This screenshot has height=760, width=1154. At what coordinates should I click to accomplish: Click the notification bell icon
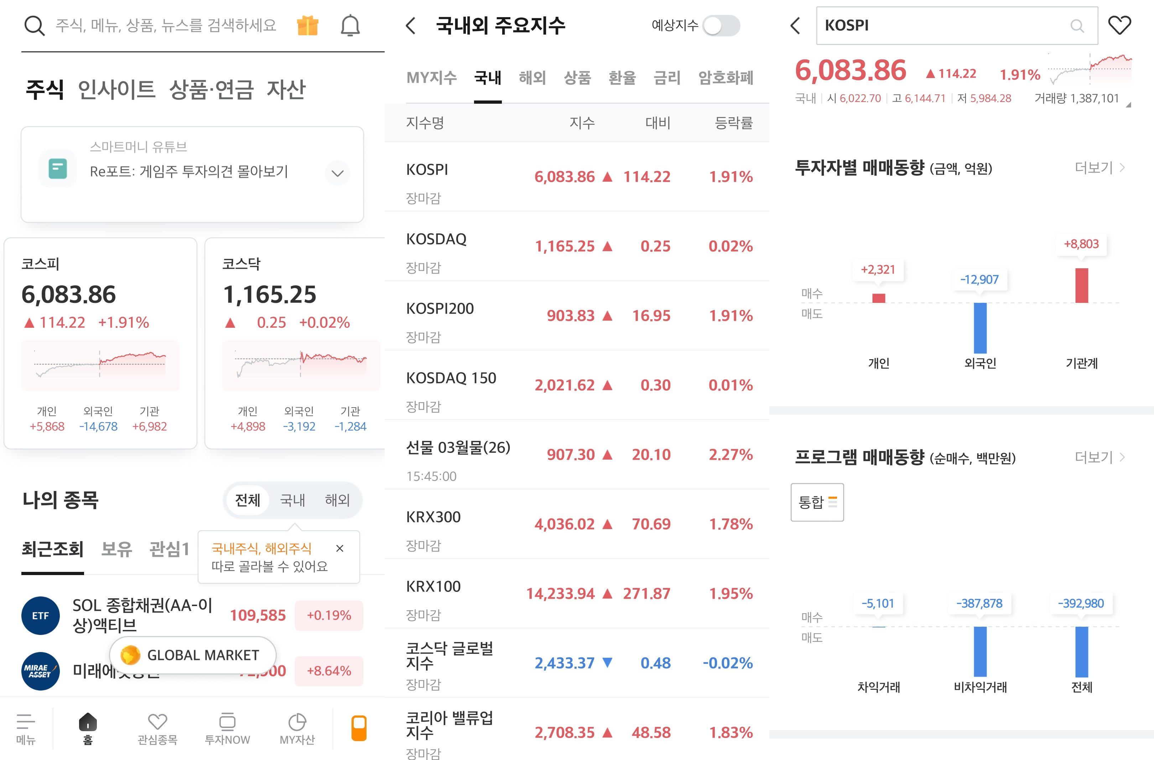click(350, 25)
